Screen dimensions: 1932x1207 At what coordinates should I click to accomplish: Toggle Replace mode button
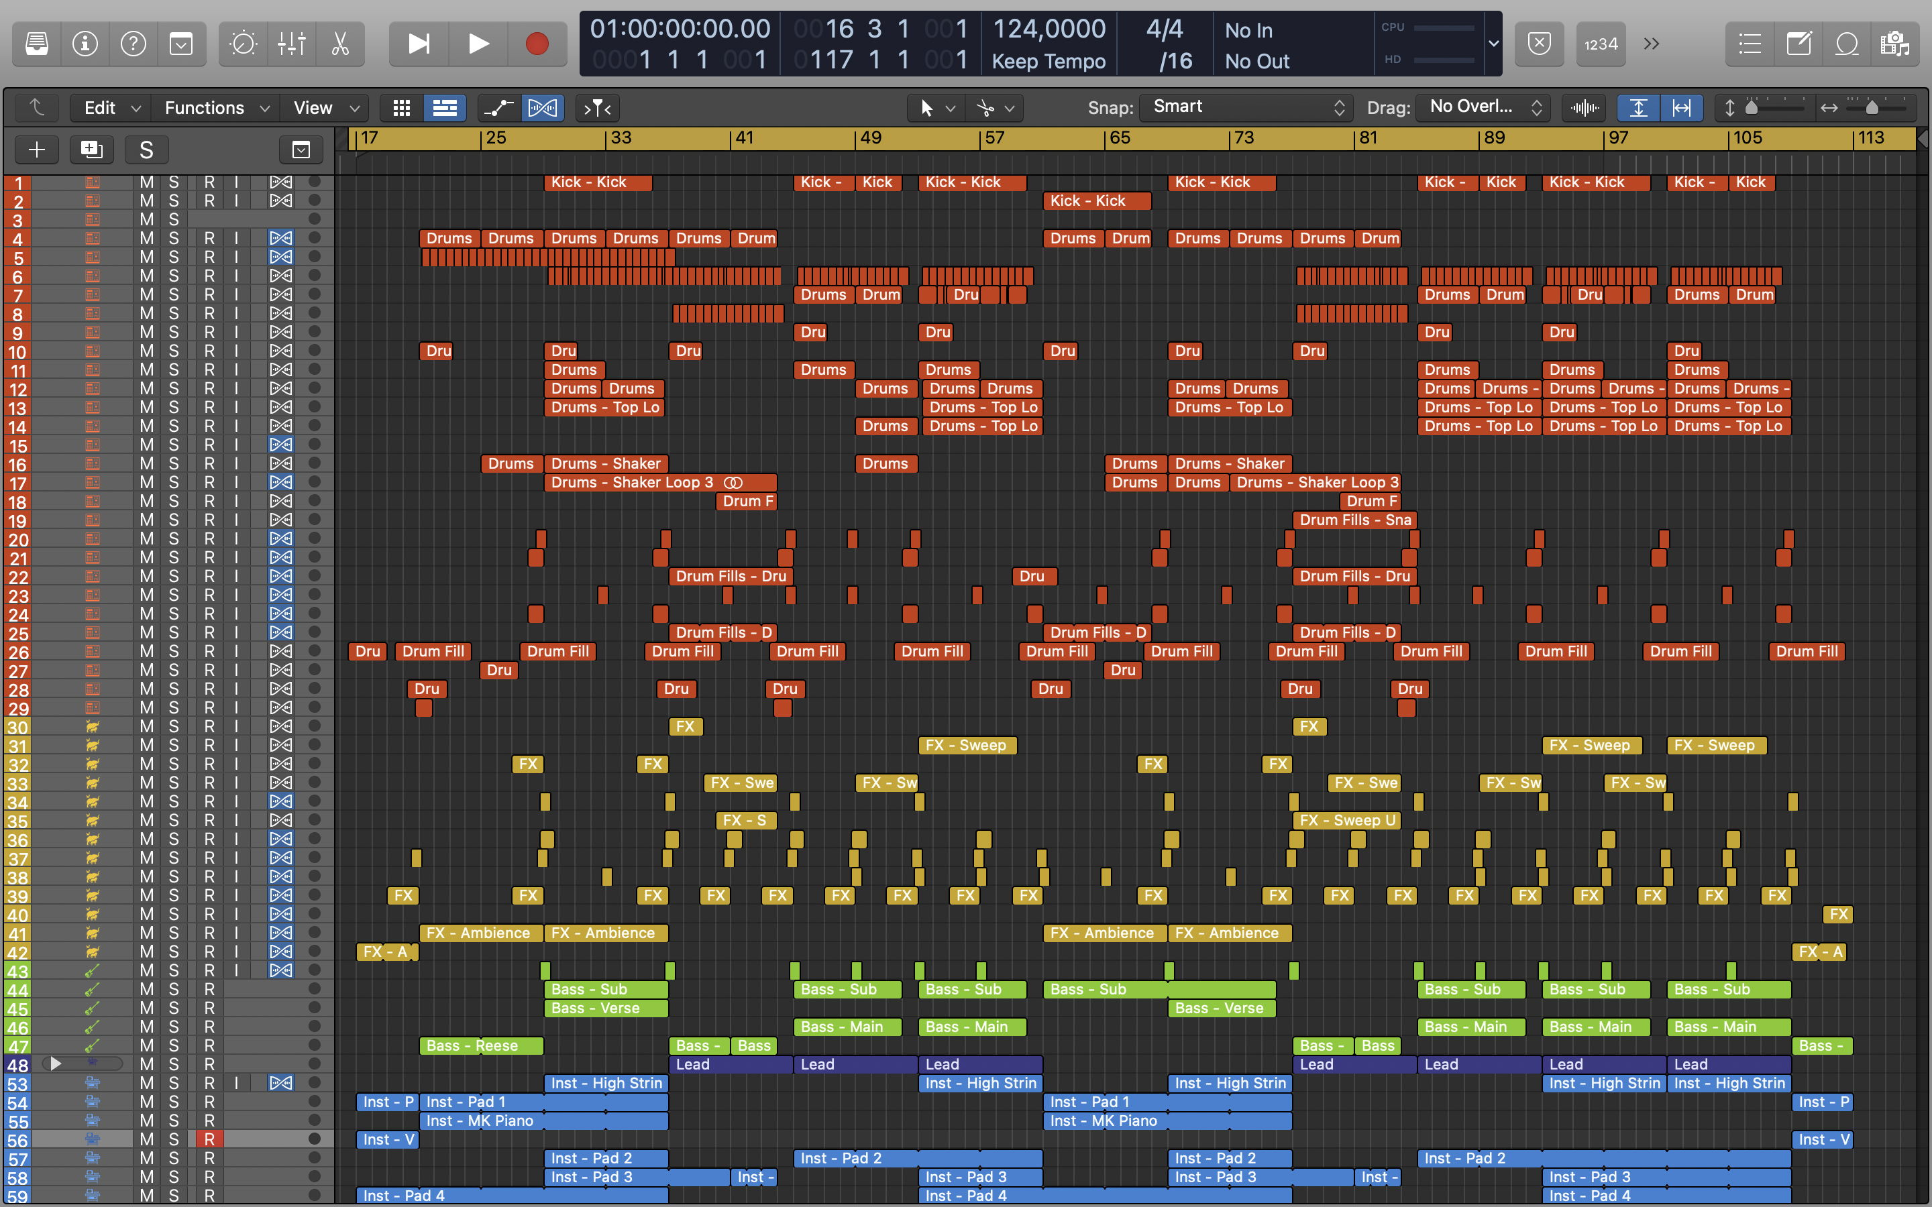click(1539, 44)
